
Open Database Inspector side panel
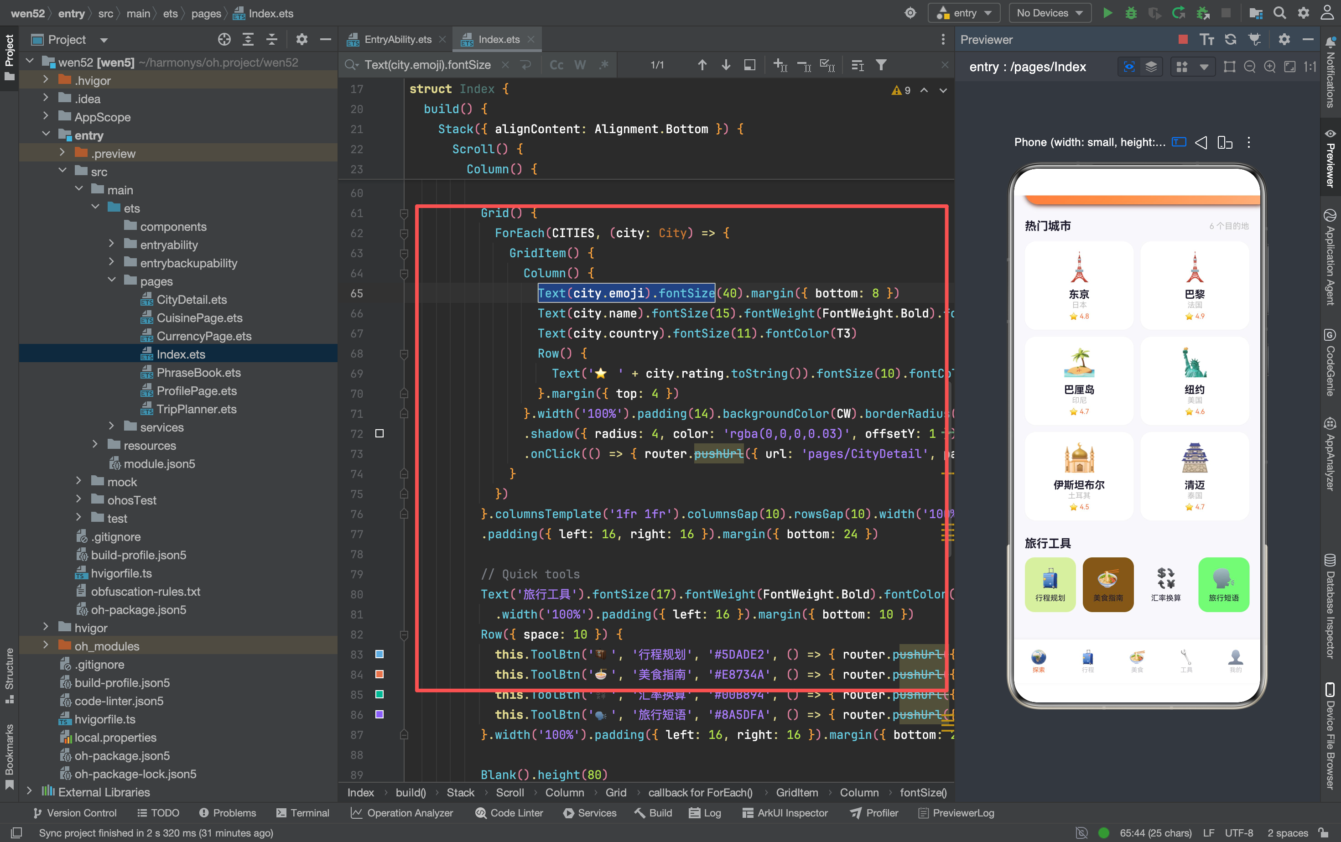[1331, 607]
